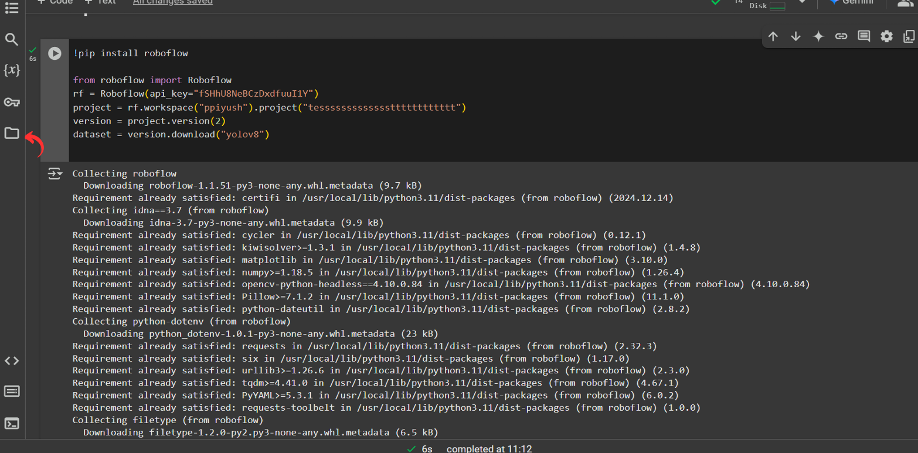
Task: Click 'completed at 11:12' status text
Action: click(489, 448)
